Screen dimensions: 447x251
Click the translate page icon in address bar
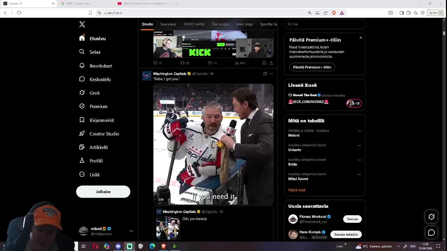[309, 13]
